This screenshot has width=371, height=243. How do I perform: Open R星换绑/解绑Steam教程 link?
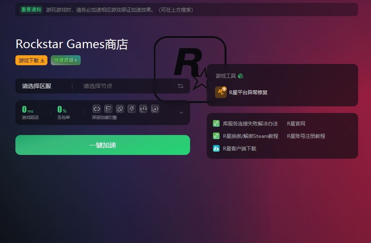coord(250,136)
